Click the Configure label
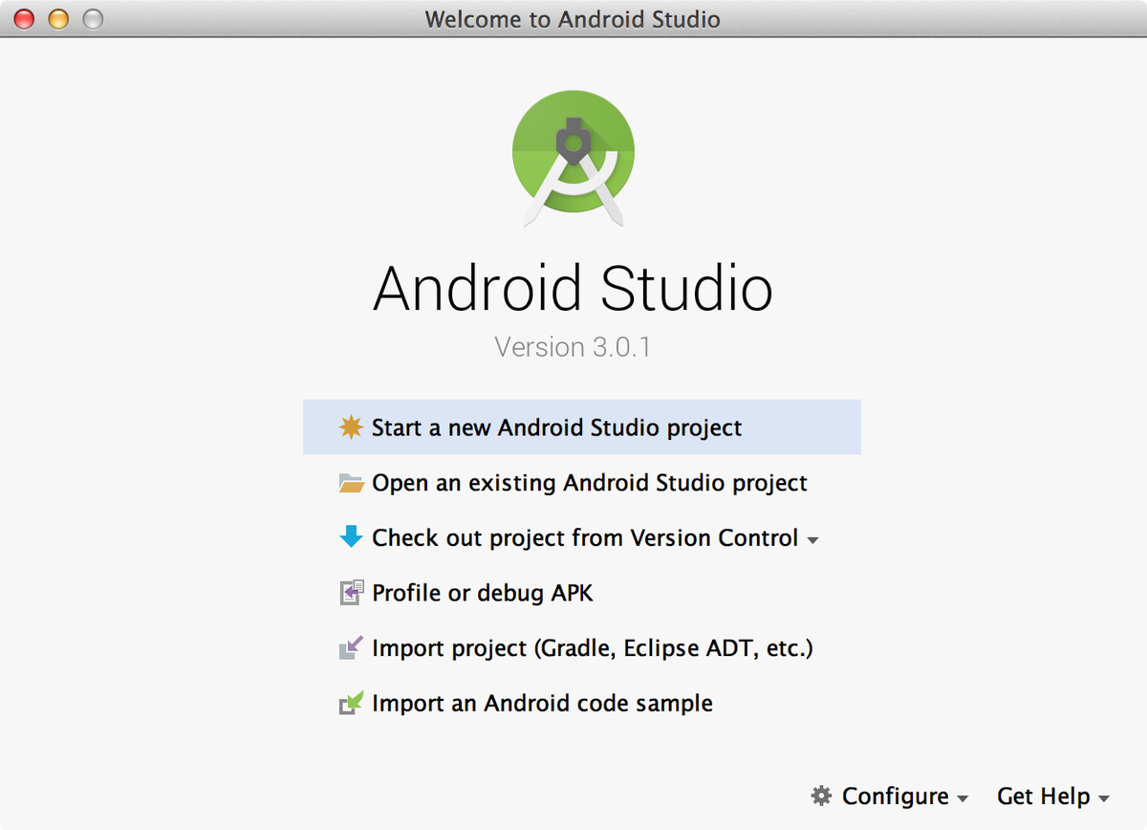 pos(896,797)
